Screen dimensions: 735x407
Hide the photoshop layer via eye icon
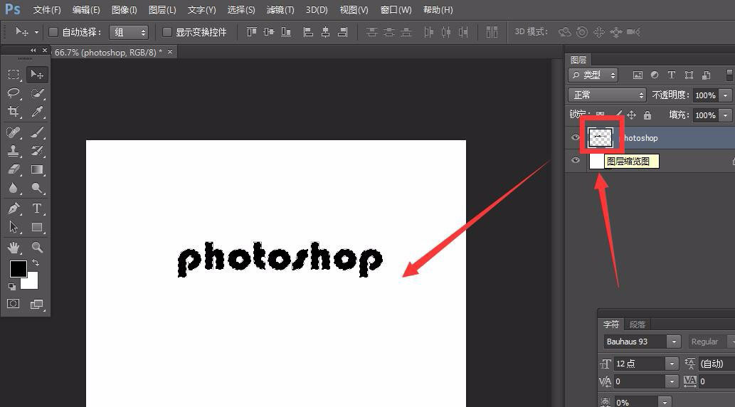(576, 137)
